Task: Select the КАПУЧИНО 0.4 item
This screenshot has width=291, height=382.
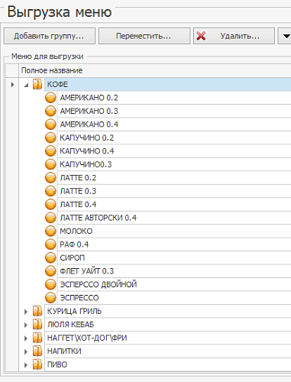Action: (x=174, y=151)
